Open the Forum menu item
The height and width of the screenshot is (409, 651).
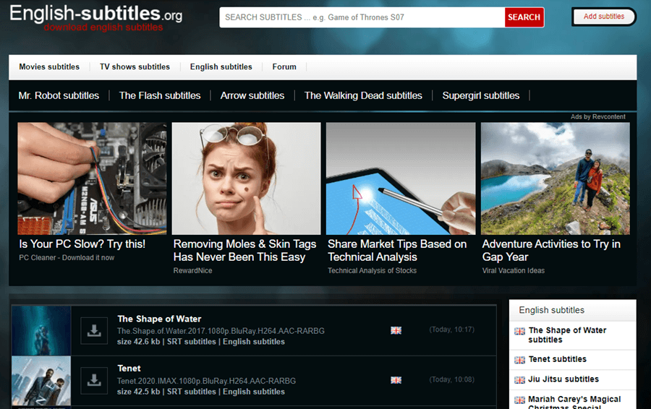[x=284, y=66]
